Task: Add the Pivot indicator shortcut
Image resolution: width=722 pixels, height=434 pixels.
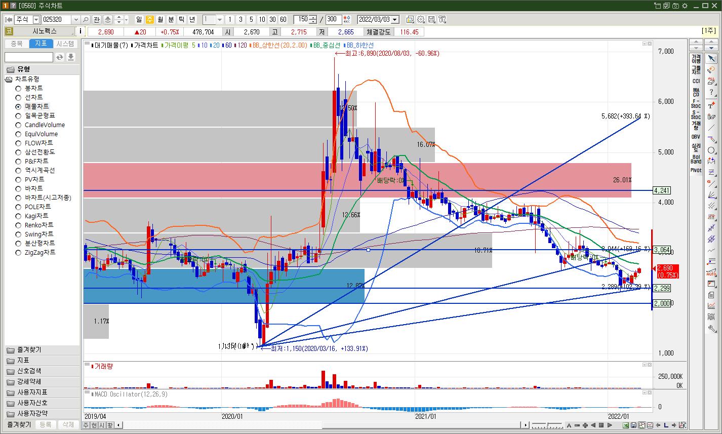Action: (x=696, y=170)
